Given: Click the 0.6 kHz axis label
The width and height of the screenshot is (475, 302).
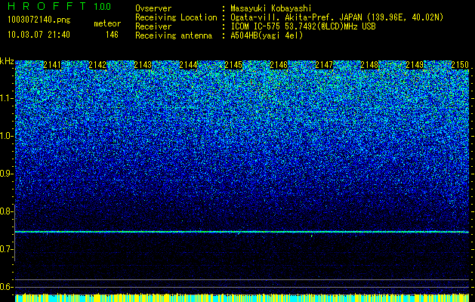Looking at the screenshot, I should (6, 287).
